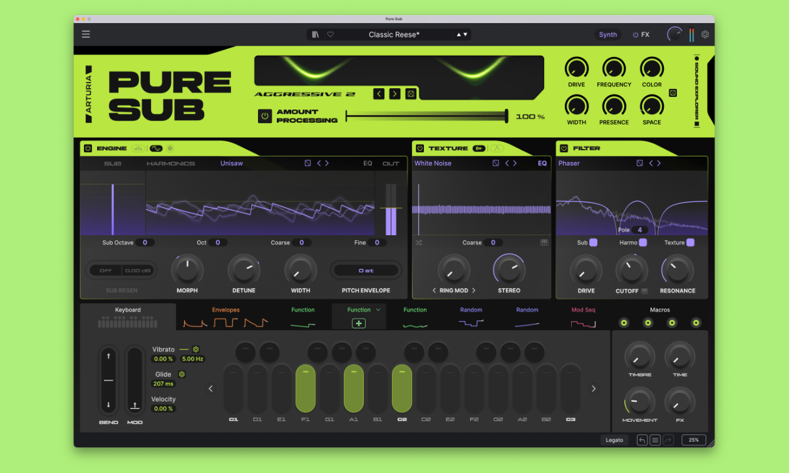Toggle the Engine power button
789x473 pixels.
pyautogui.click(x=88, y=148)
